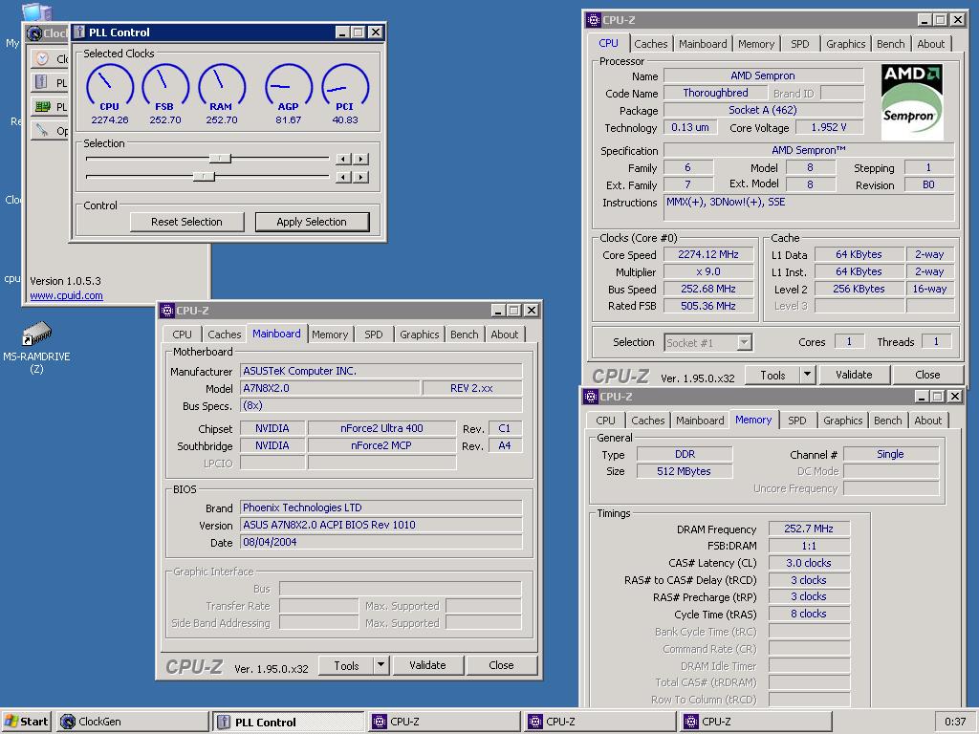Click motherboard Model field A7N8X2.0
This screenshot has width=979, height=734.
tap(330, 388)
